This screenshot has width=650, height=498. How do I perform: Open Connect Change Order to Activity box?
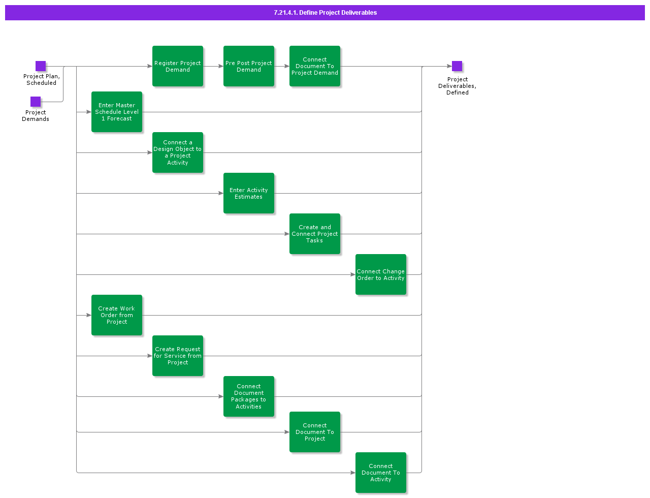pyautogui.click(x=381, y=274)
